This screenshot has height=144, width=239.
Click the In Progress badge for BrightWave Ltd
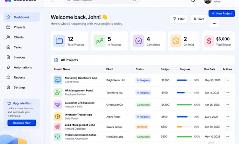[143, 80]
